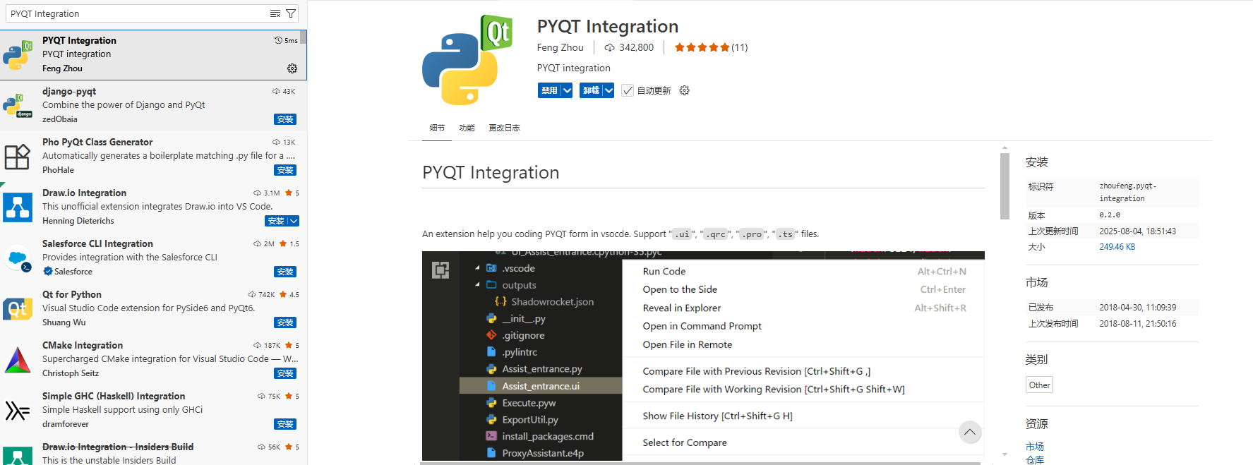Viewport: 1253px width, 465px height.
Task: Click the 249.46 KB size link
Action: tap(1117, 247)
